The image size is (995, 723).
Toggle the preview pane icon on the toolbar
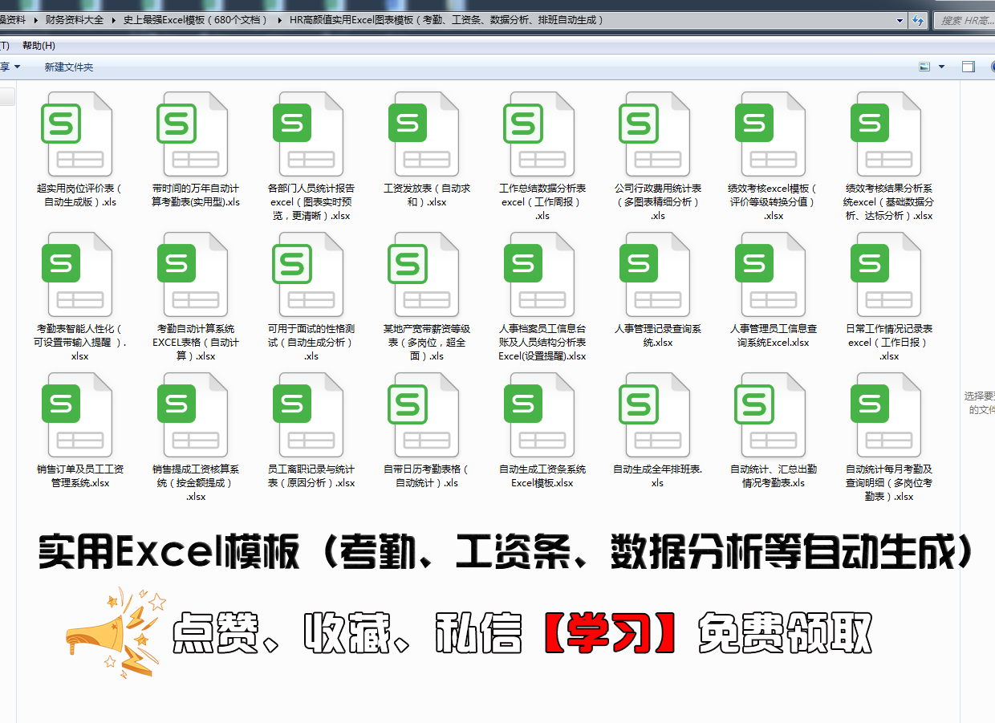point(969,67)
